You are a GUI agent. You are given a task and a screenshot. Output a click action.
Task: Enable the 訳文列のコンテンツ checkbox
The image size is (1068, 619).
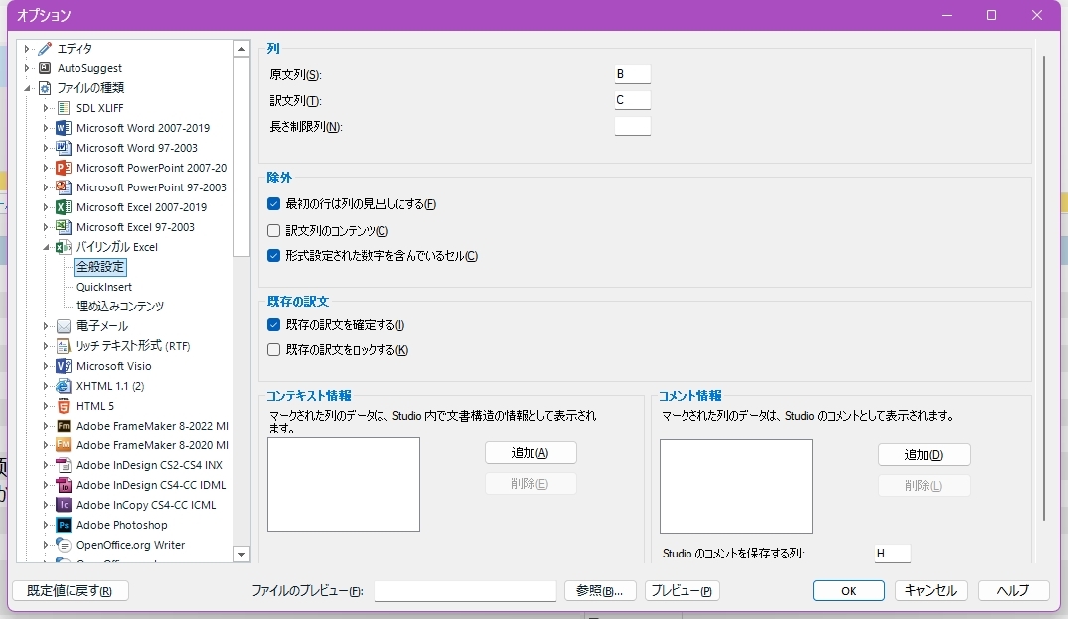coord(274,230)
